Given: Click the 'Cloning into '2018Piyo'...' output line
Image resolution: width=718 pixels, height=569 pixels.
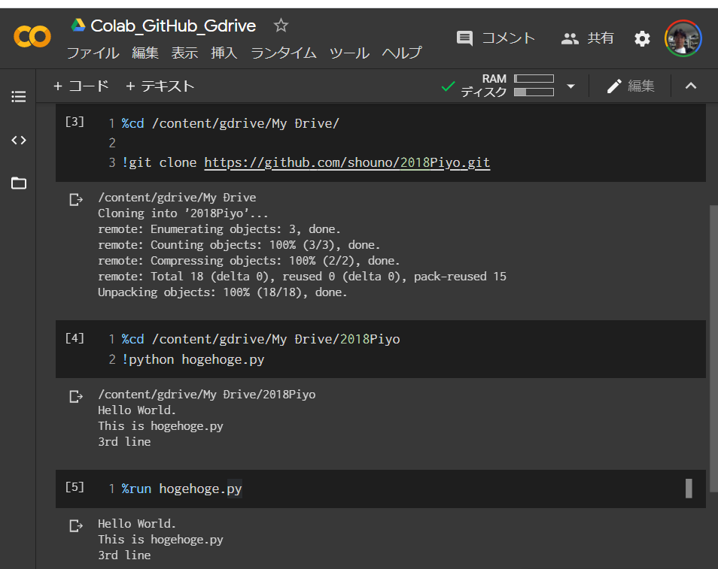Looking at the screenshot, I should point(183,213).
